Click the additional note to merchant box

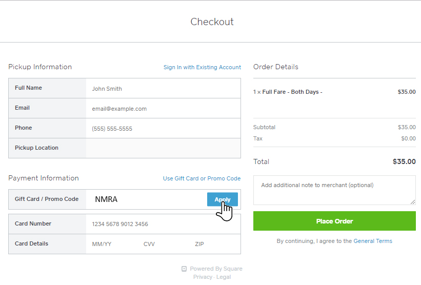[334, 190]
